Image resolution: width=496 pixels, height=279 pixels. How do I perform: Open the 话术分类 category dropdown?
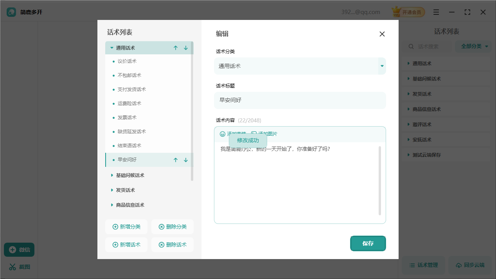[x=382, y=66]
